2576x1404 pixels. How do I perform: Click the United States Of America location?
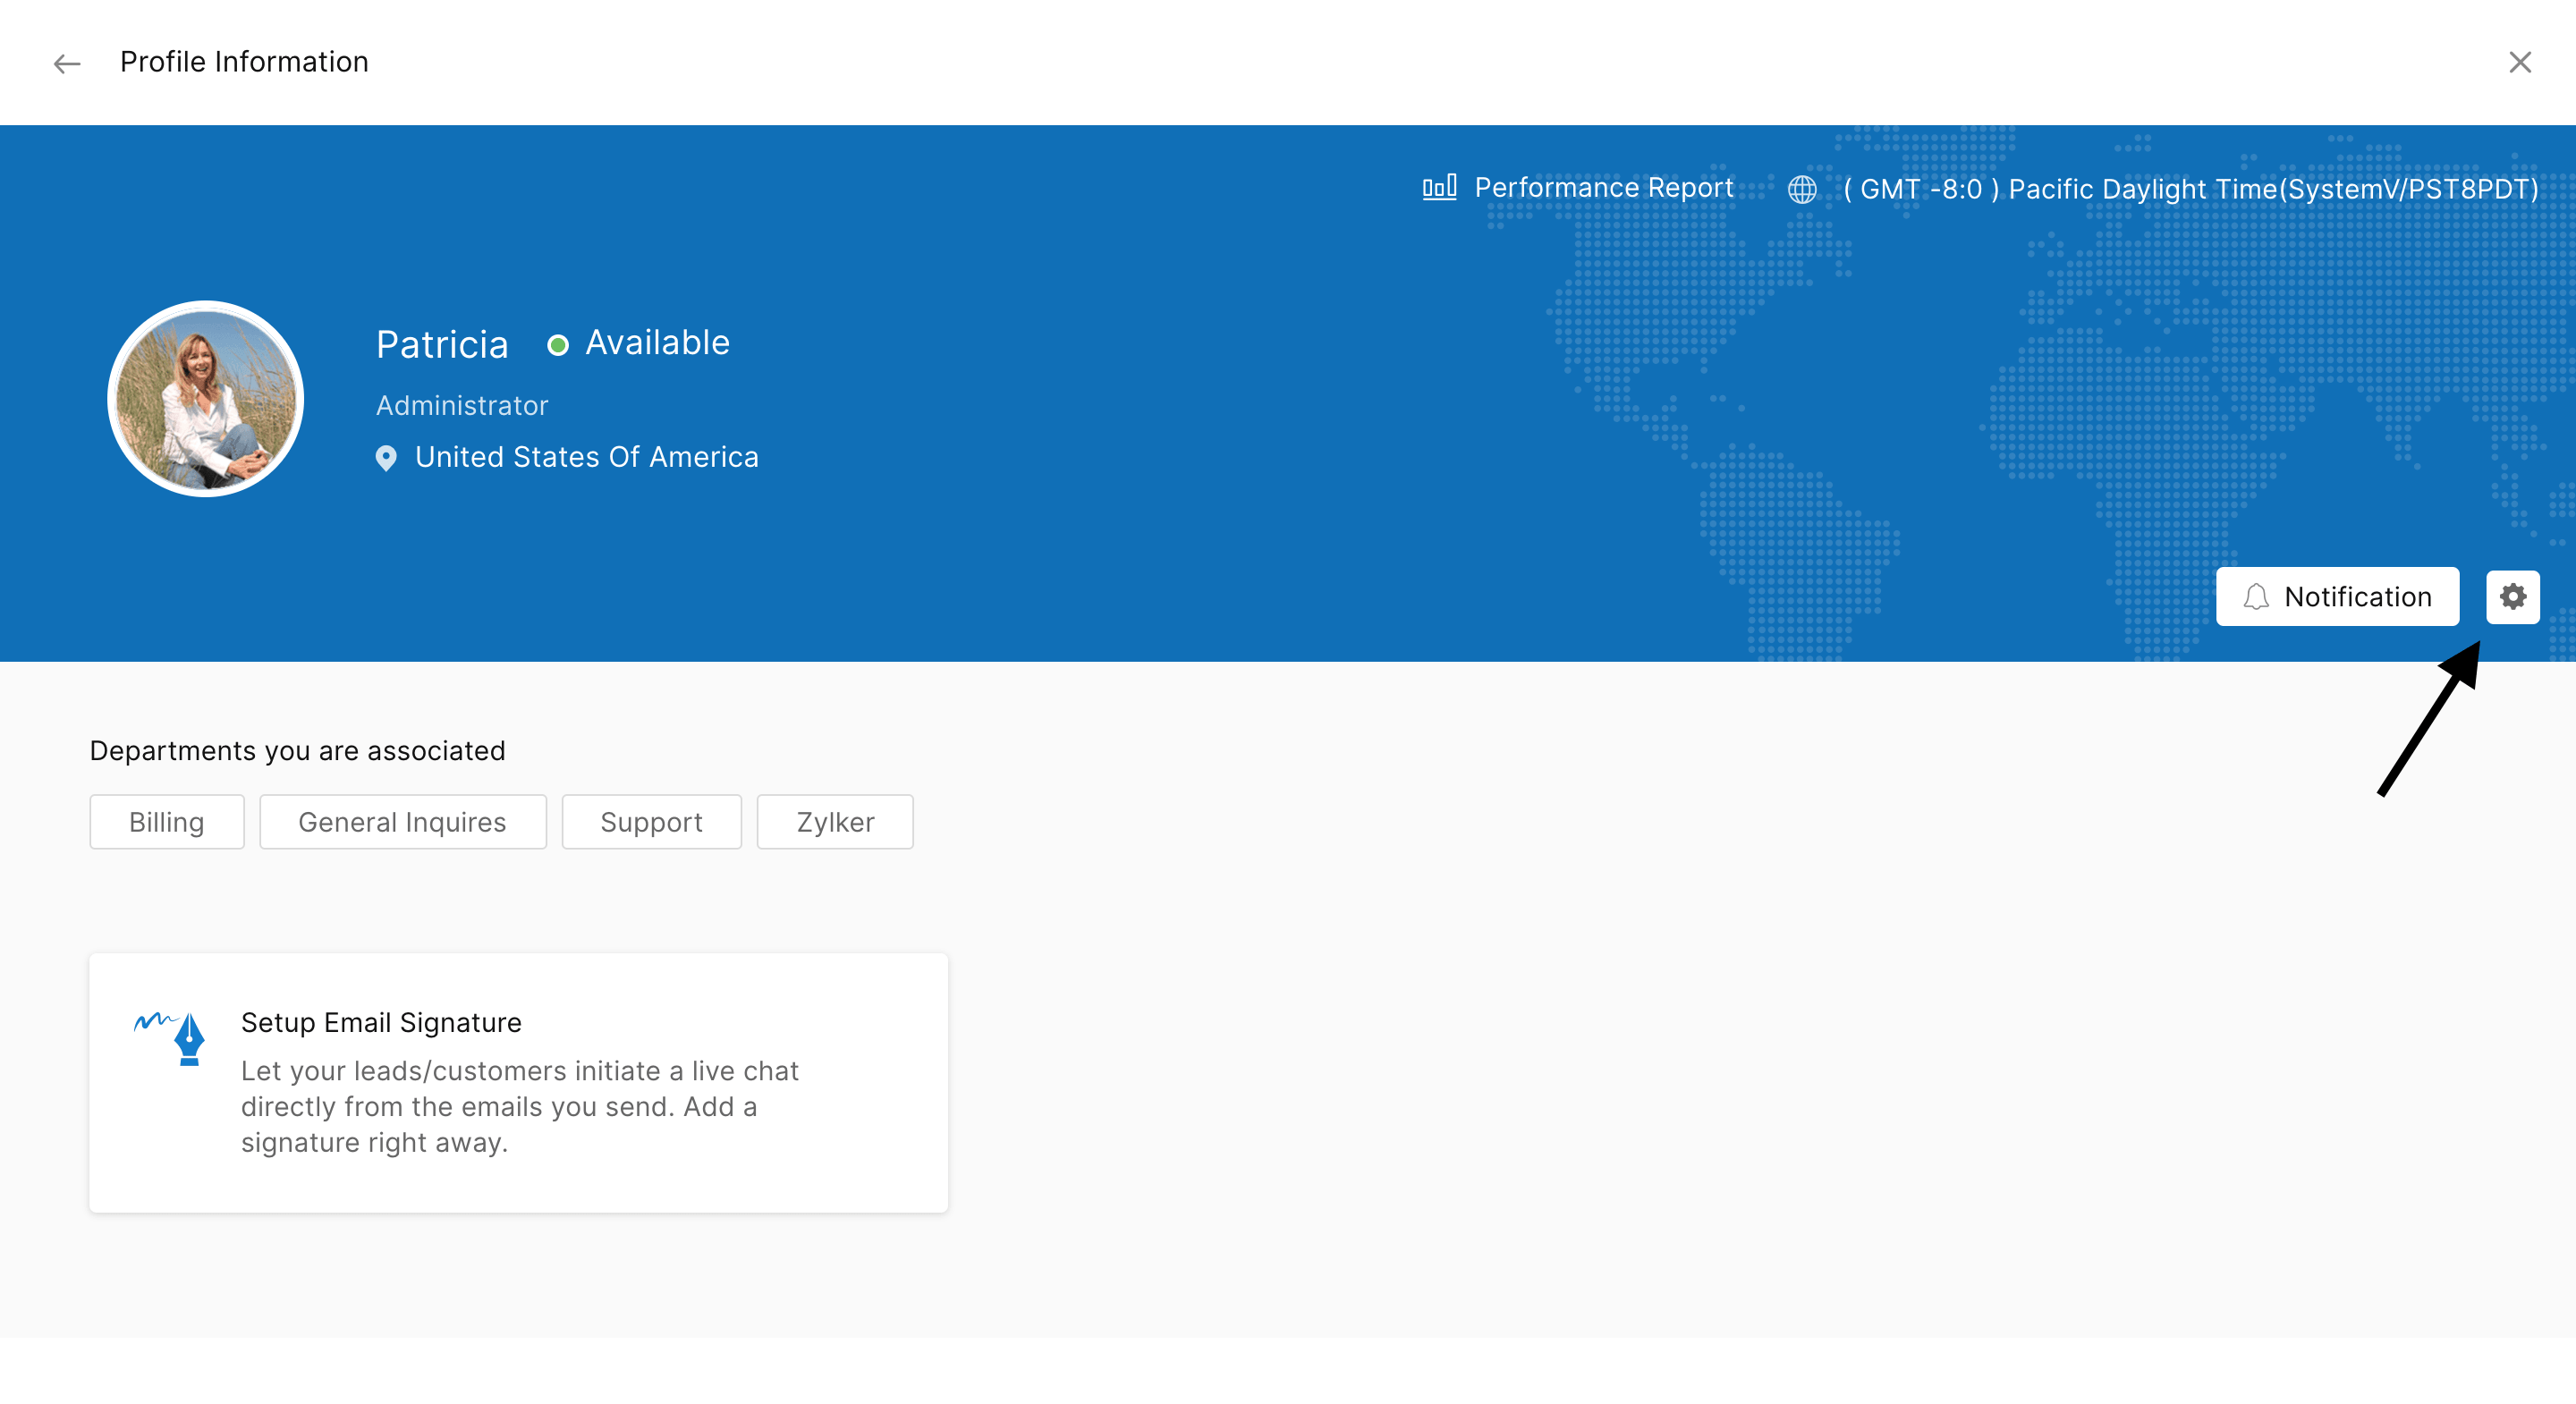[586, 457]
